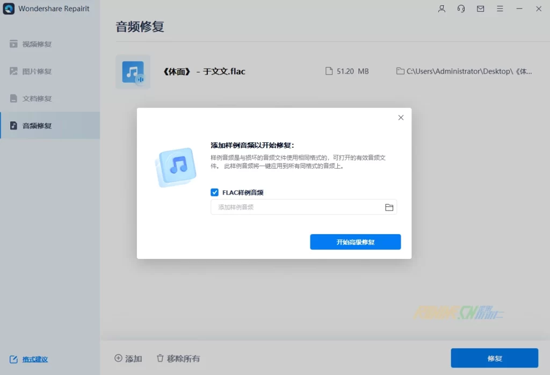Switch to 图片修复 sidebar tab

pyautogui.click(x=37, y=71)
